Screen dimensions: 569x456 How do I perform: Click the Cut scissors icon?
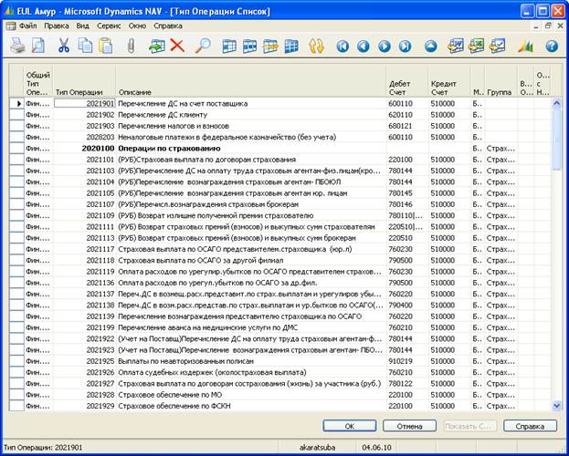tap(64, 46)
